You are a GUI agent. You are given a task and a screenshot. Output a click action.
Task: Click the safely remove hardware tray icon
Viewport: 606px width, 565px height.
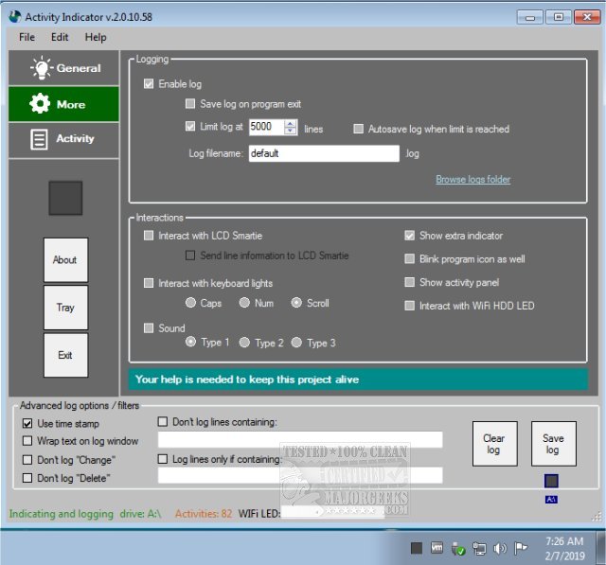[458, 549]
